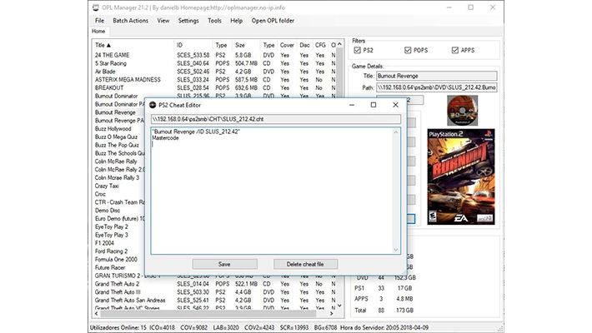This screenshot has height=333, width=592.
Task: Click the Burnout Revenge cover art
Action: (461, 176)
